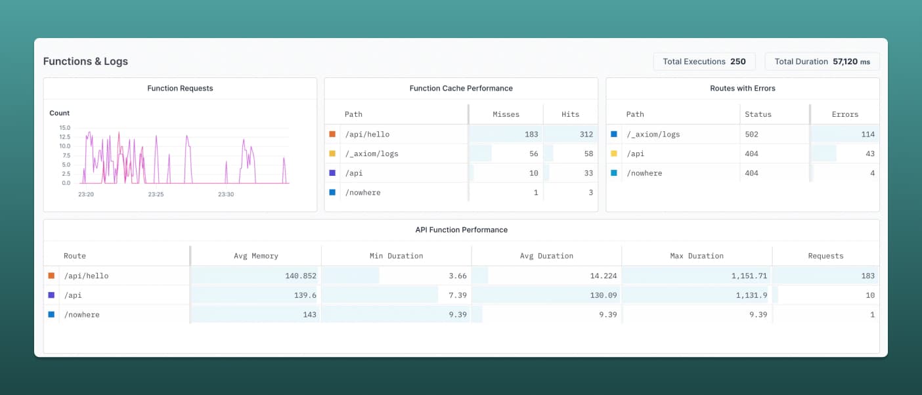The width and height of the screenshot is (922, 395).
Task: Click the 114 errors value
Action: [x=868, y=134]
